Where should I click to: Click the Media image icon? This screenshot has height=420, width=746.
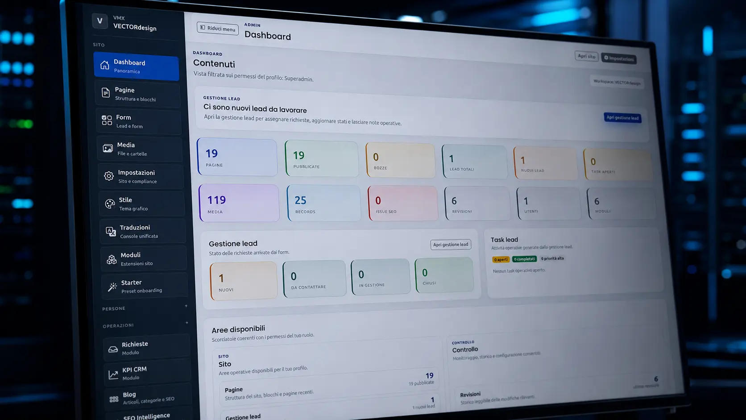(108, 148)
